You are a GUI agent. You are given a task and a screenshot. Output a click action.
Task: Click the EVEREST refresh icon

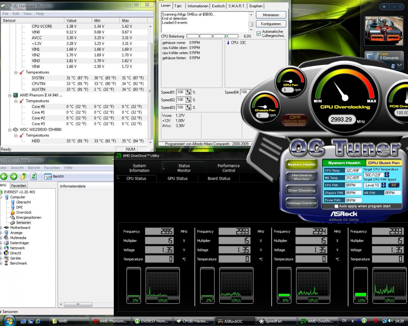pos(33,176)
